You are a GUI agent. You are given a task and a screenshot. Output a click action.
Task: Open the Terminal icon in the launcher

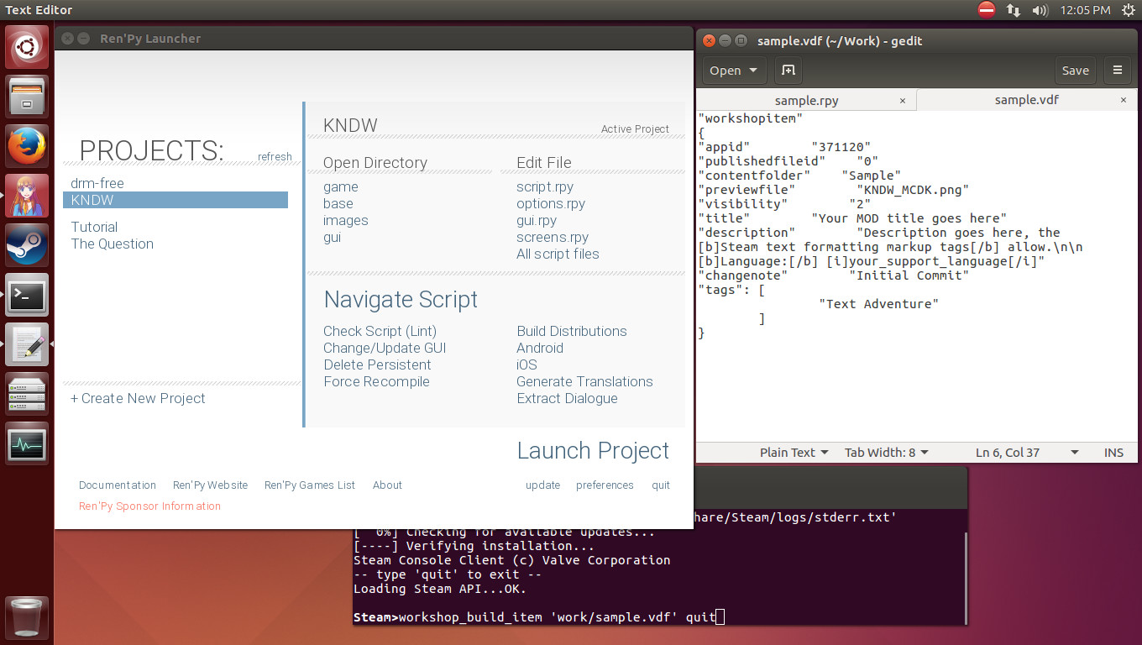coord(28,295)
